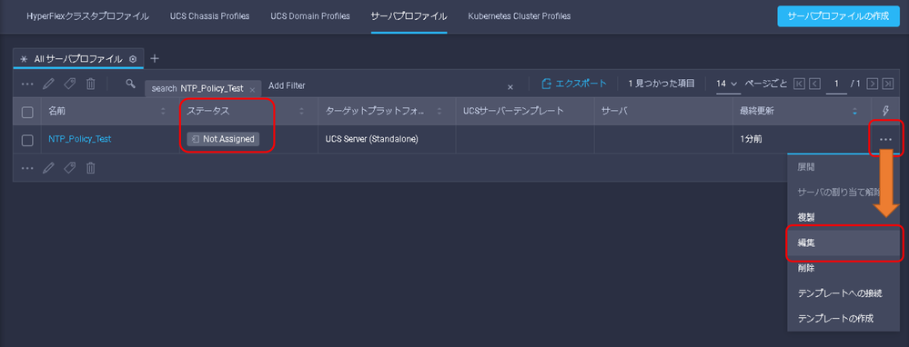The height and width of the screenshot is (347, 909).
Task: Remove the NTP_Policy_Test search filter chip
Action: coord(252,90)
